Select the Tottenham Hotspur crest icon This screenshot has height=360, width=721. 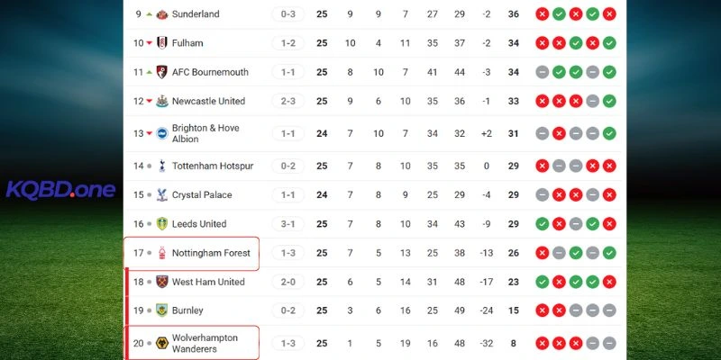click(x=162, y=166)
